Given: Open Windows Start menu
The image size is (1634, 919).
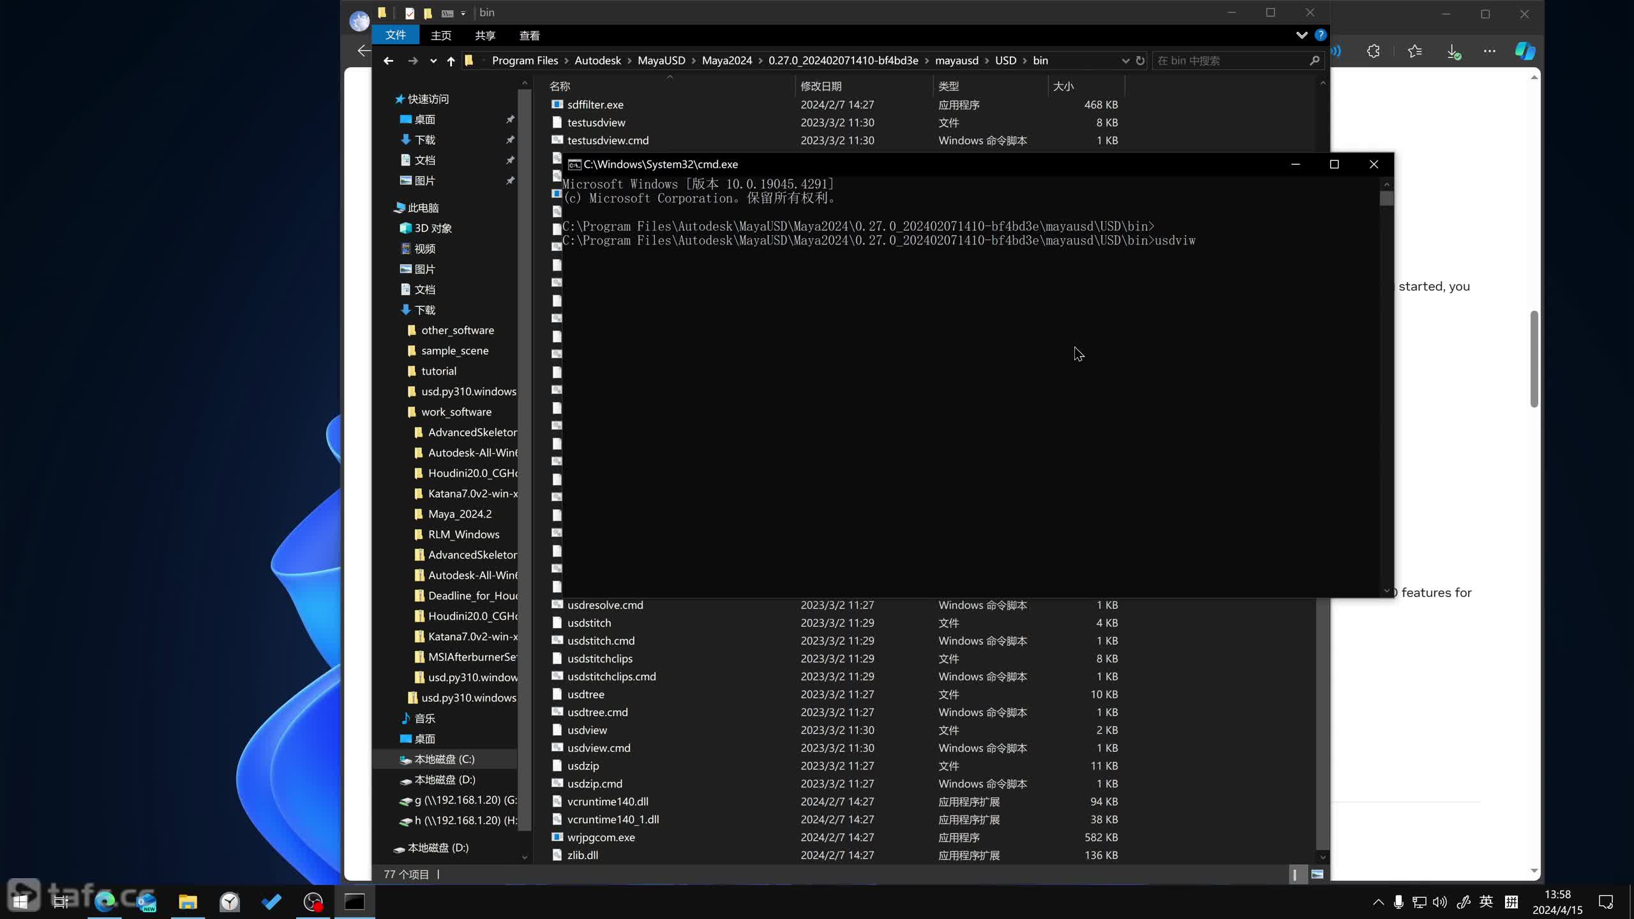Looking at the screenshot, I should tap(20, 902).
